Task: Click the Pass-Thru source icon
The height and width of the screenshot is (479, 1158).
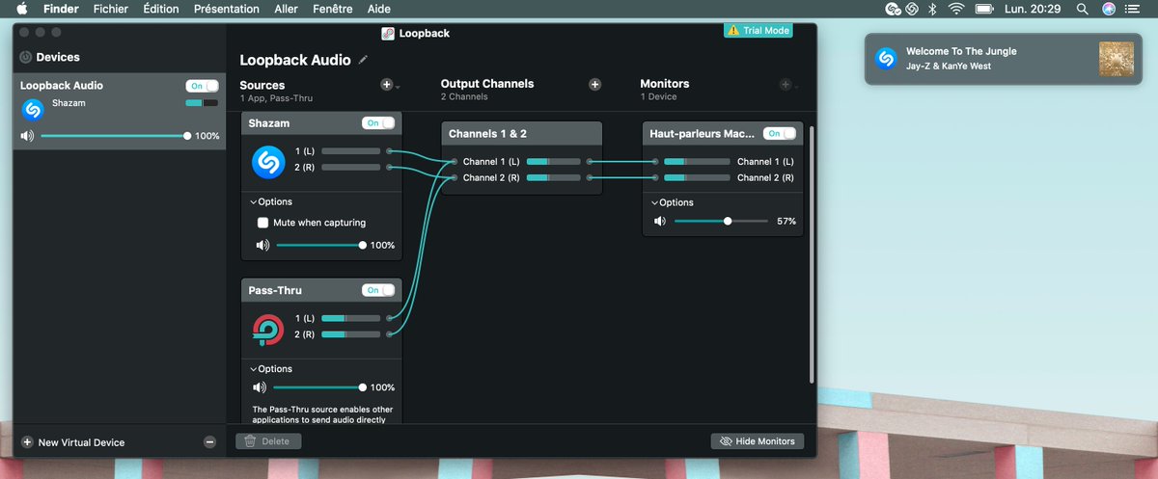Action: pyautogui.click(x=268, y=330)
